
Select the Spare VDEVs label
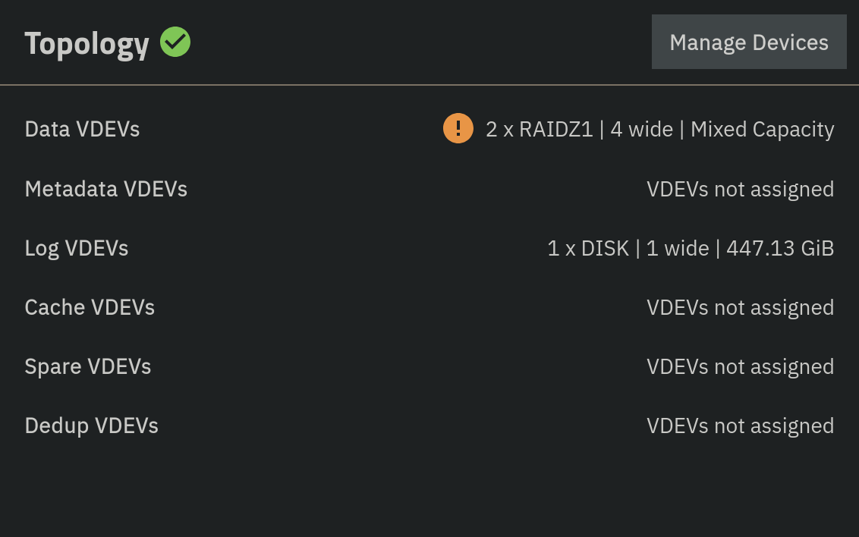pyautogui.click(x=88, y=366)
